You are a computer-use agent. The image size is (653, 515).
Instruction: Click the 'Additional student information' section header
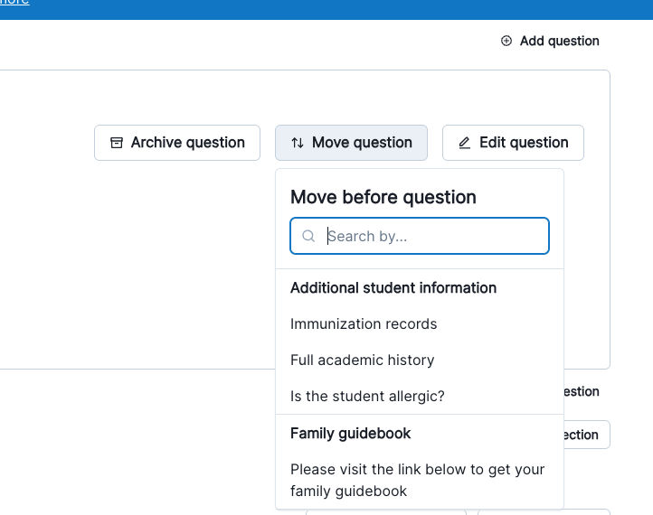pyautogui.click(x=393, y=287)
